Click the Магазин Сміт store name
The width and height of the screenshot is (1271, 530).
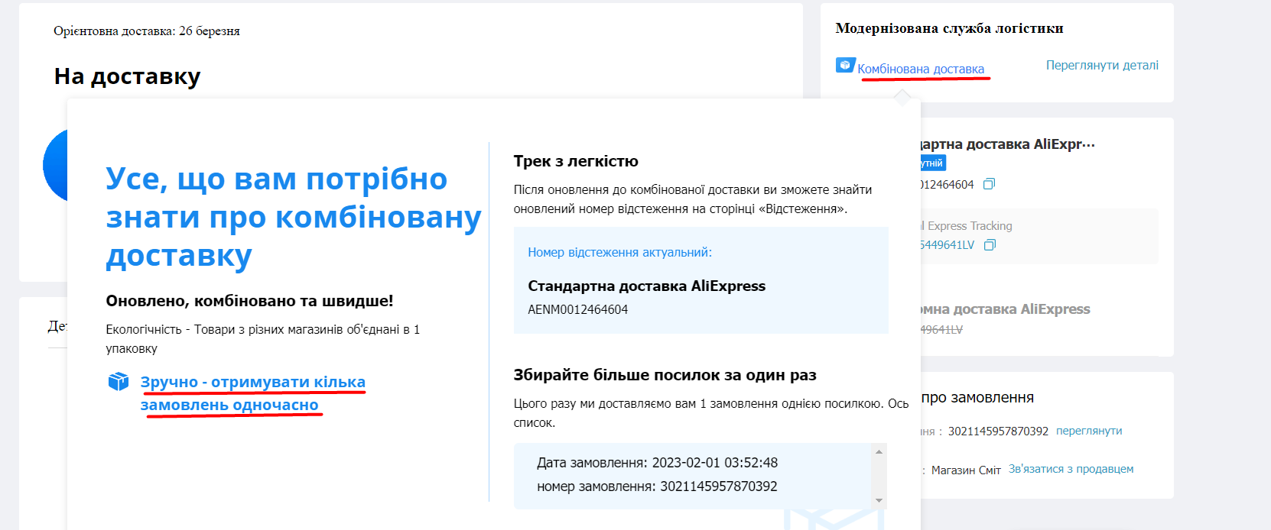click(x=966, y=470)
